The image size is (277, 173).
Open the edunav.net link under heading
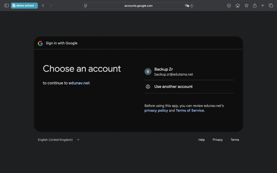79,83
